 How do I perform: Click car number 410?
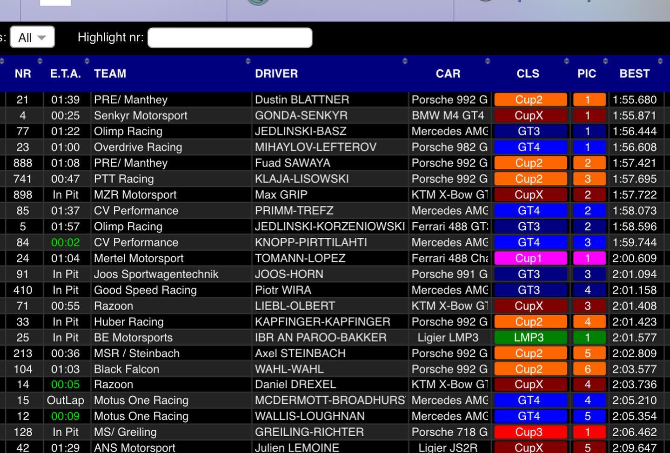point(22,290)
